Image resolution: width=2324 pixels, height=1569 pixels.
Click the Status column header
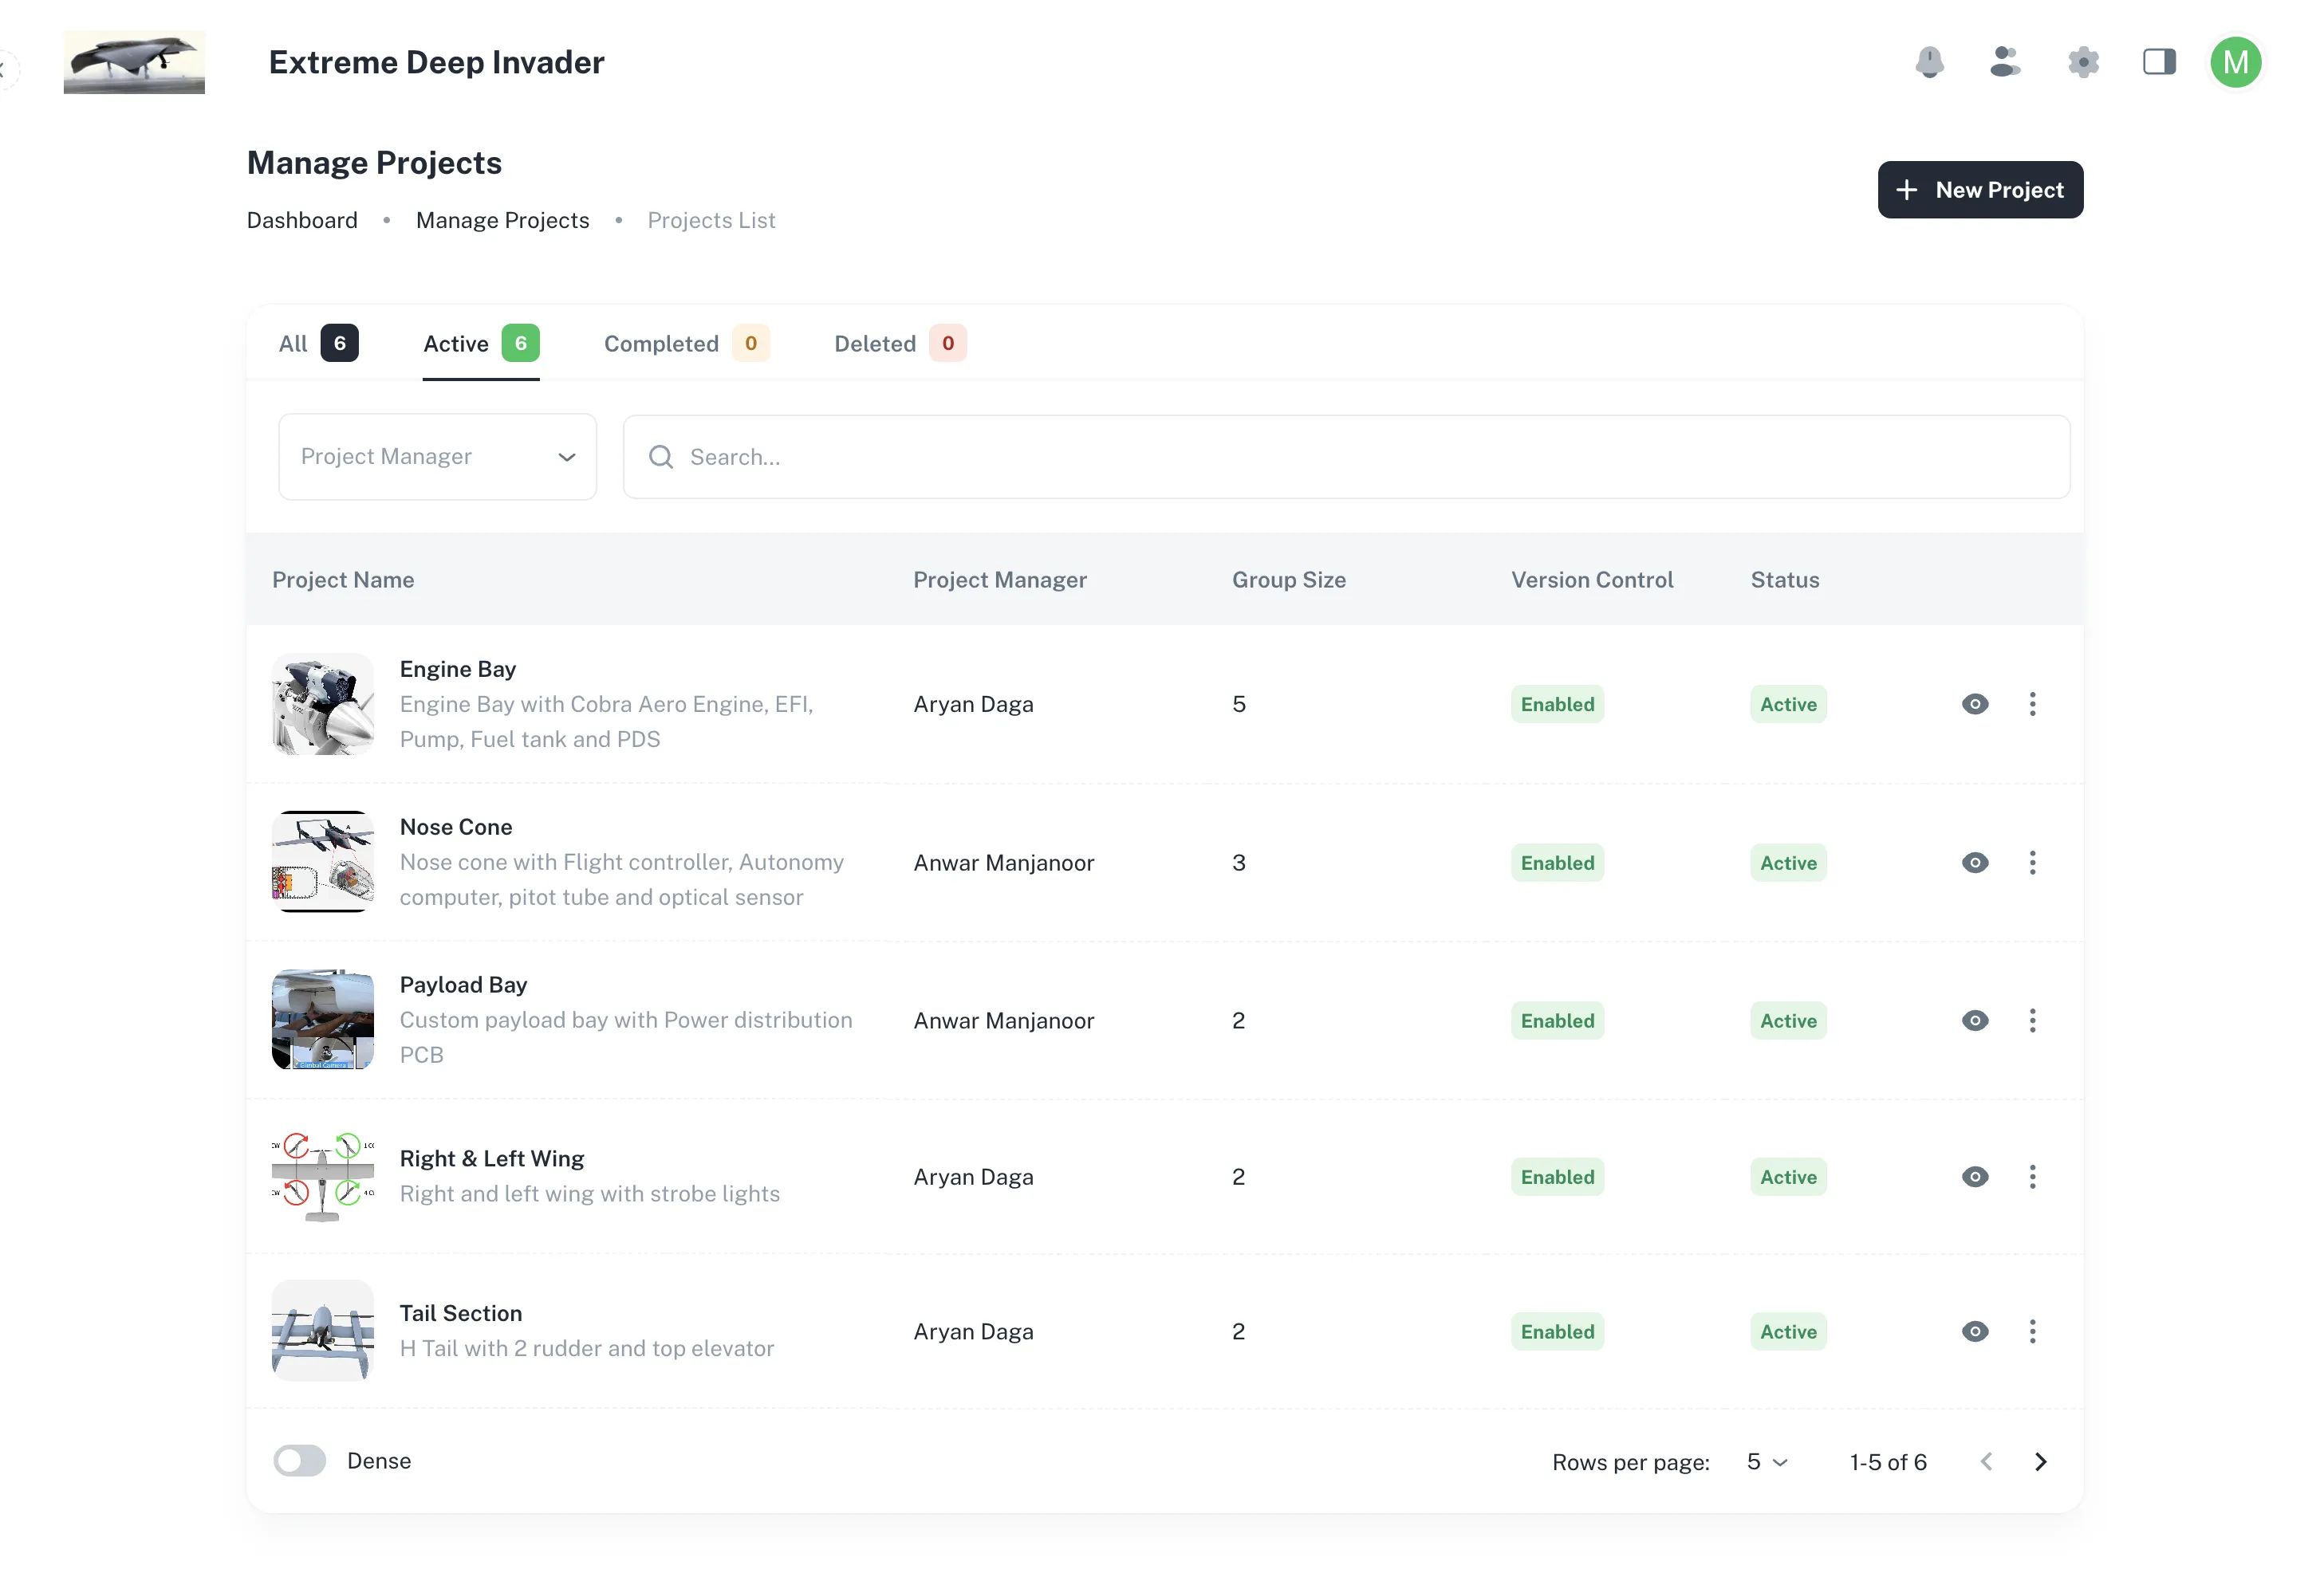click(1784, 580)
